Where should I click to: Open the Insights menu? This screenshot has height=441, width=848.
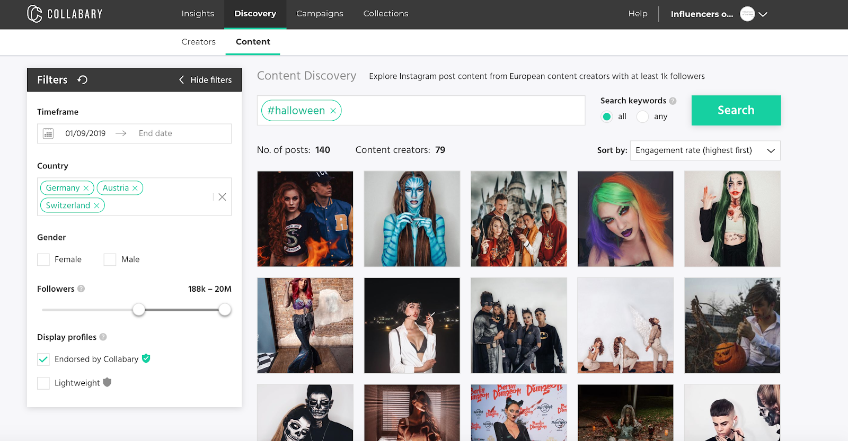[198, 14]
